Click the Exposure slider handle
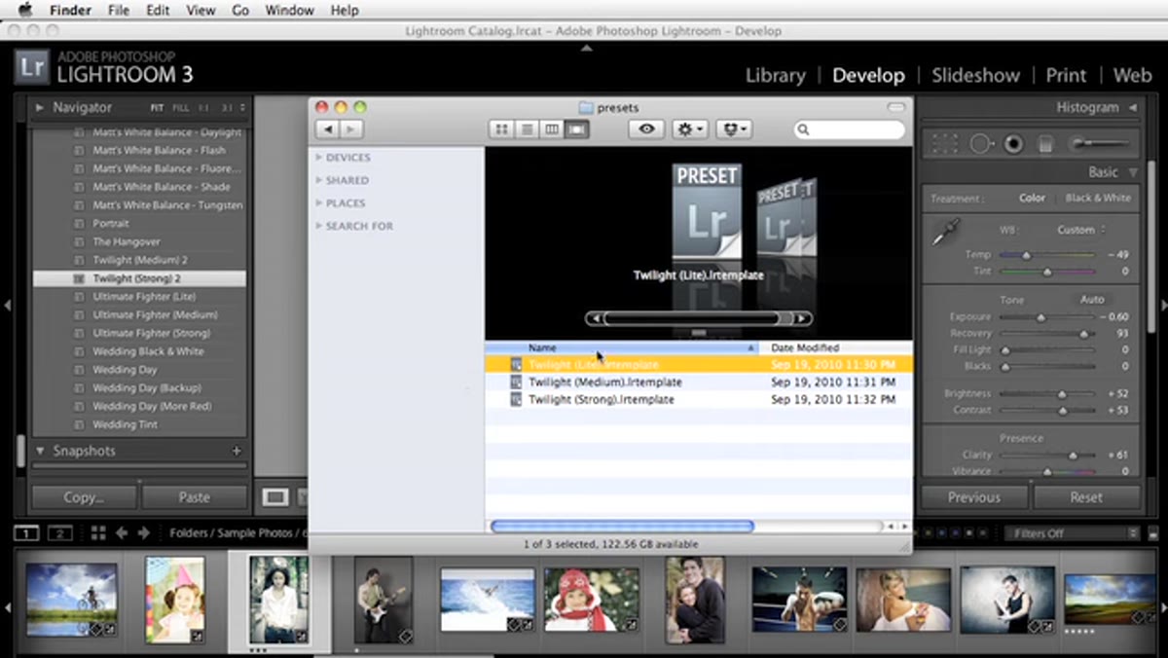 click(1040, 317)
